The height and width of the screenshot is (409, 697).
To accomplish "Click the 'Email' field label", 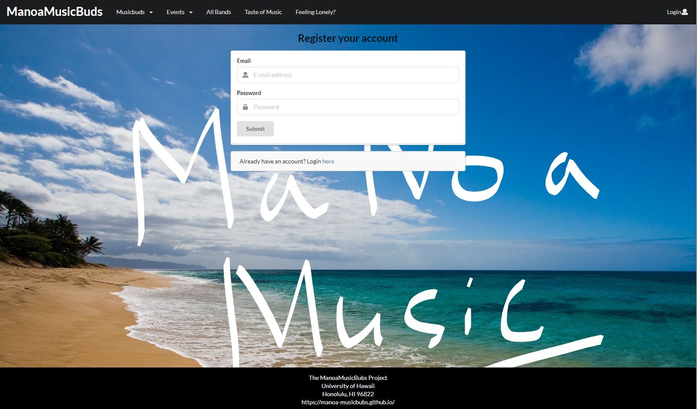I will coord(244,61).
